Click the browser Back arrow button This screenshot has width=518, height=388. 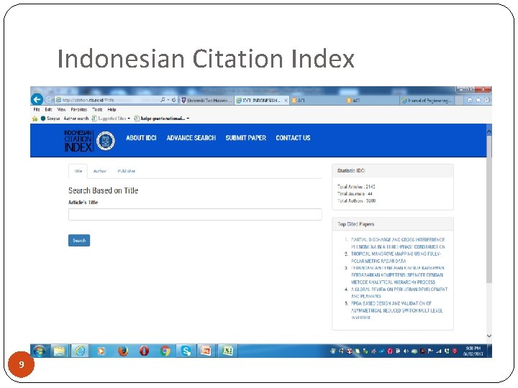[x=37, y=99]
